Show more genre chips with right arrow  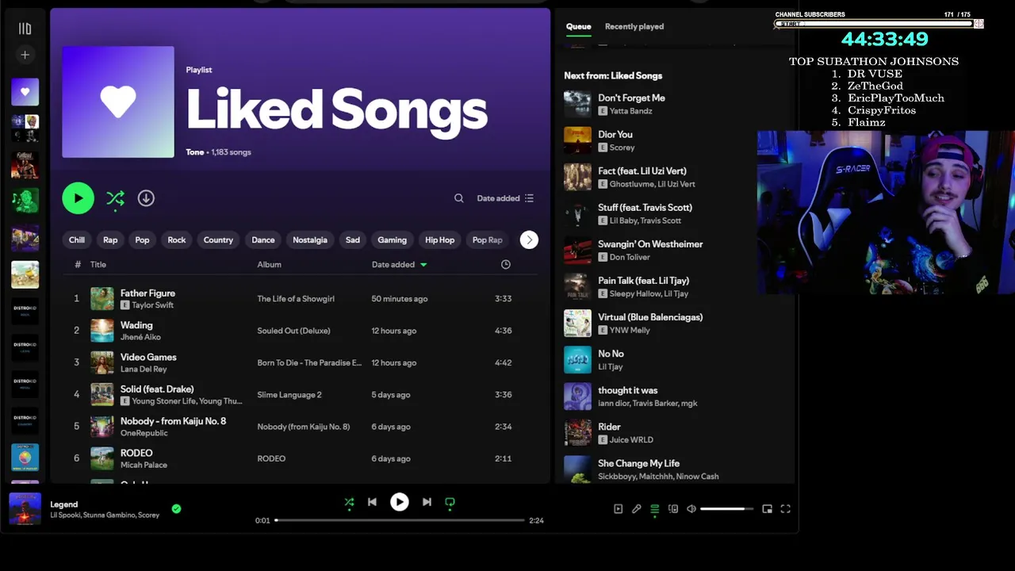click(529, 240)
